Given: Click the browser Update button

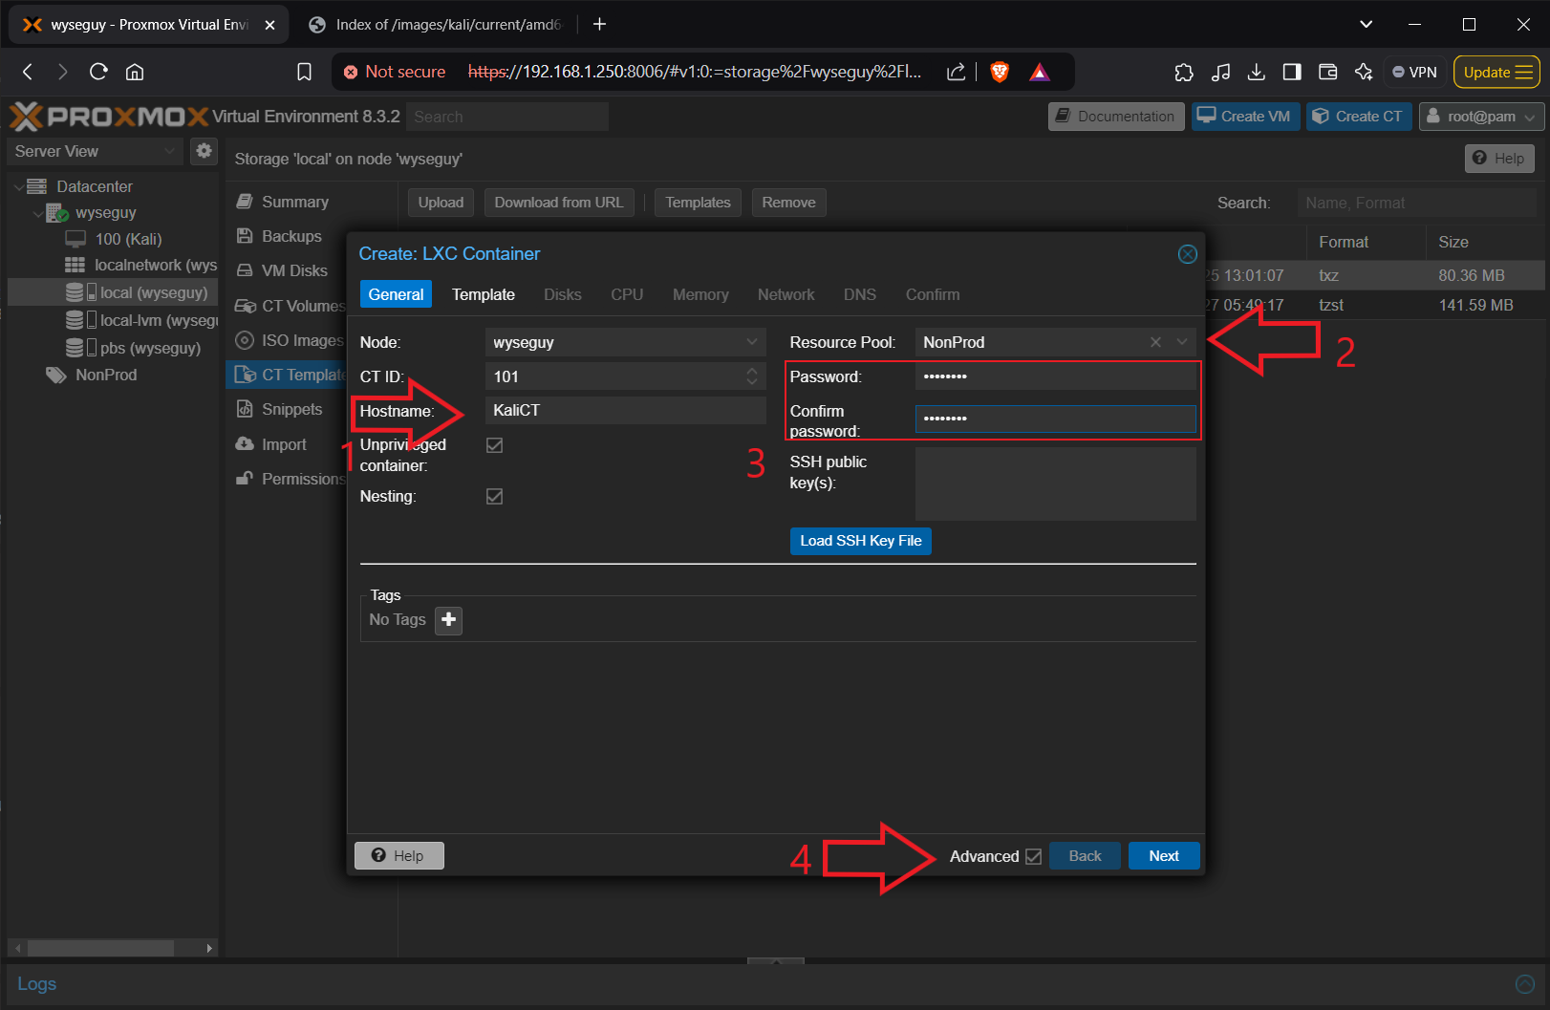Looking at the screenshot, I should pyautogui.click(x=1496, y=72).
